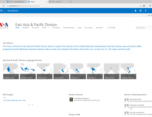The image size is (152, 117).
Task: Open the Lao Service map tile
Action: coord(78,71)
